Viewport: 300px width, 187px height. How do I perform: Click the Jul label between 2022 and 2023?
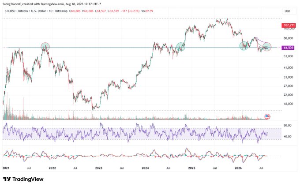pyautogui.click(x=75, y=168)
